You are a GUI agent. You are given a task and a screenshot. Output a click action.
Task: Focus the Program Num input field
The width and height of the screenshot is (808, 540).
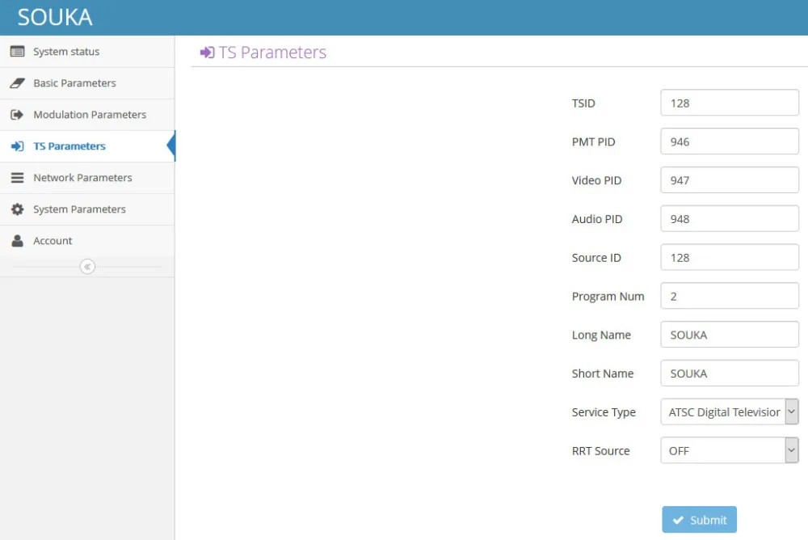point(729,296)
